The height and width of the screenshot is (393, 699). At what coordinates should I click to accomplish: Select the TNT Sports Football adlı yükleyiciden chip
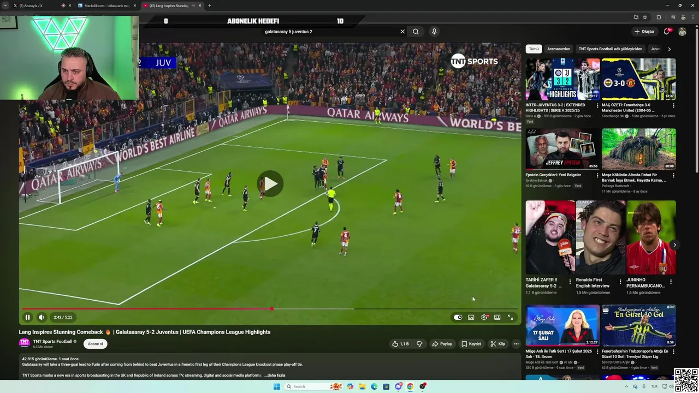click(x=611, y=49)
